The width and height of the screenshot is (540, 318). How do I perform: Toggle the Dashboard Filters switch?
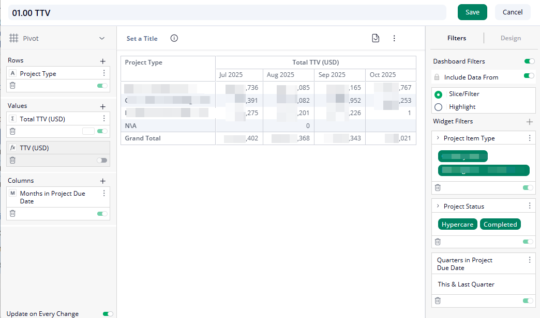point(529,61)
